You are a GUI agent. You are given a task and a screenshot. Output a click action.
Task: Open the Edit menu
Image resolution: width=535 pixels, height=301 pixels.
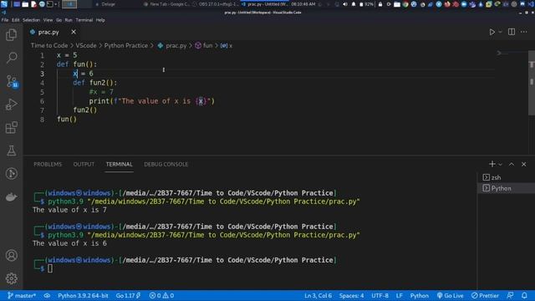pos(16,20)
